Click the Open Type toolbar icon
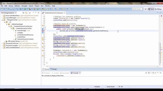Image resolution: width=163 pixels, height=91 pixels. 43,9
